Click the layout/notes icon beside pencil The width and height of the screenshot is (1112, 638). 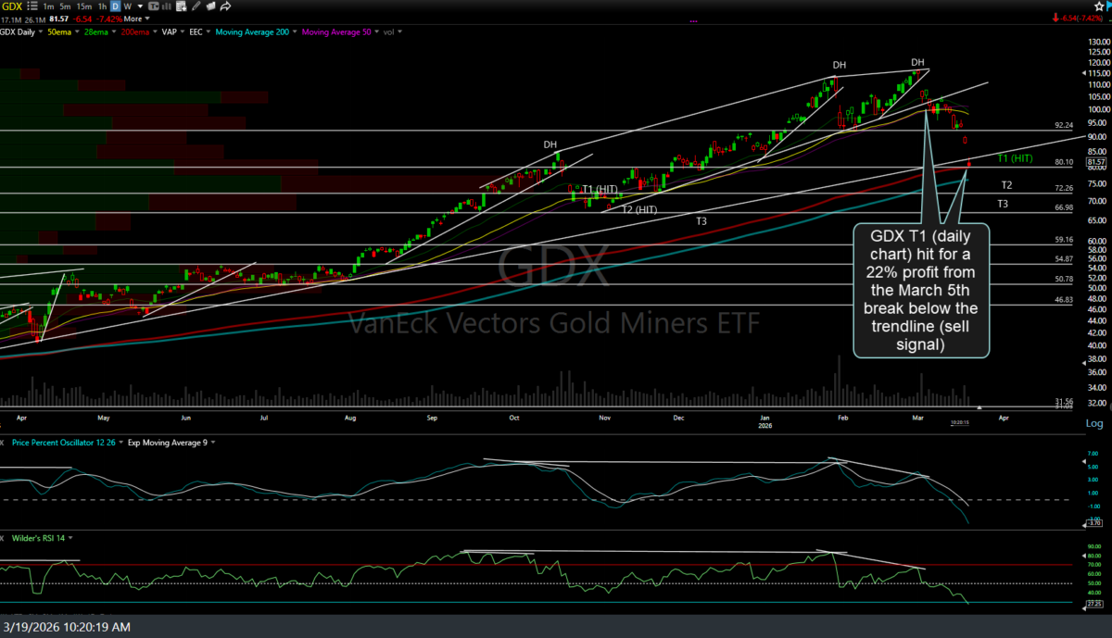pyautogui.click(x=210, y=6)
